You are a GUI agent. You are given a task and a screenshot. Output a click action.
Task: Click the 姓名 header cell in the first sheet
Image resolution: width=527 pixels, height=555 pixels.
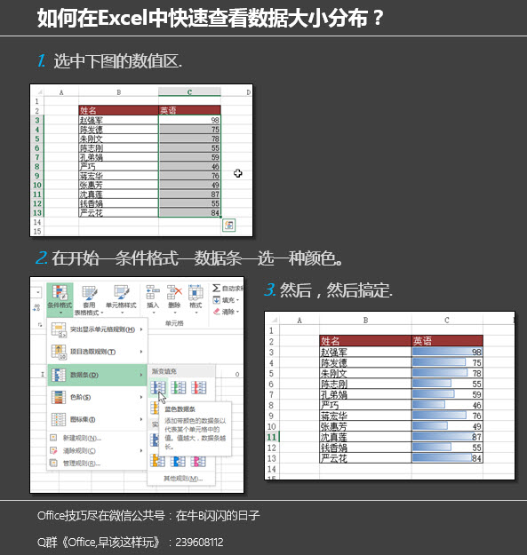(119, 110)
